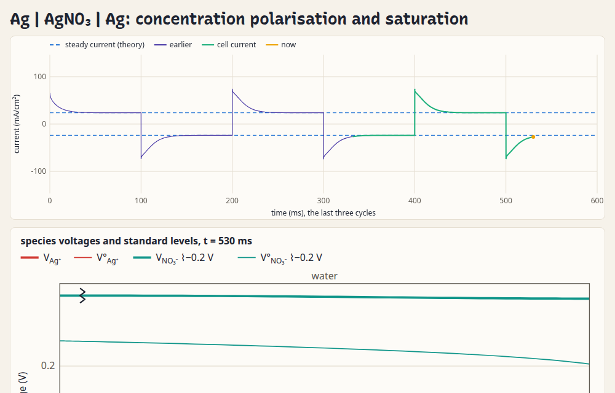Toggle the steady current (theory) legend entry
This screenshot has width=615, height=393.
click(97, 45)
